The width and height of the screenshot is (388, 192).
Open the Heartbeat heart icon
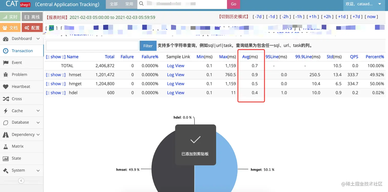coord(6,87)
